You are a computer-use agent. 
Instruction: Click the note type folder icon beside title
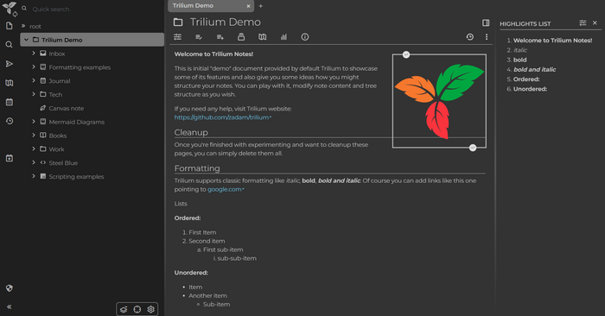[x=178, y=22]
